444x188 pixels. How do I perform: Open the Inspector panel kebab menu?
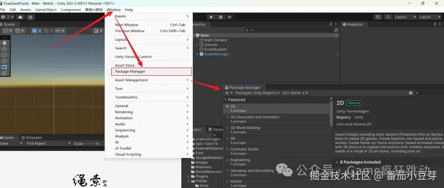click(x=440, y=24)
